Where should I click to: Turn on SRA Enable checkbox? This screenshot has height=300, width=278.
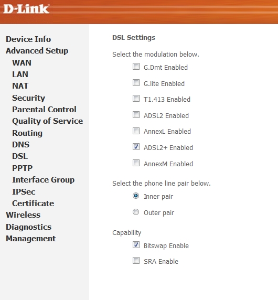[x=136, y=261]
